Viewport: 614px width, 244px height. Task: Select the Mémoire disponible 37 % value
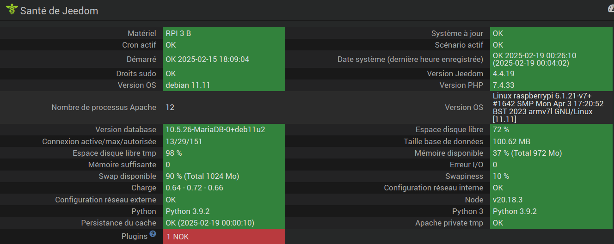pos(551,153)
